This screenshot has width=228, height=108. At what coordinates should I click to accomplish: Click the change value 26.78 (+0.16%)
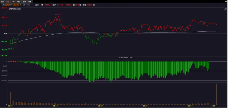64,5
